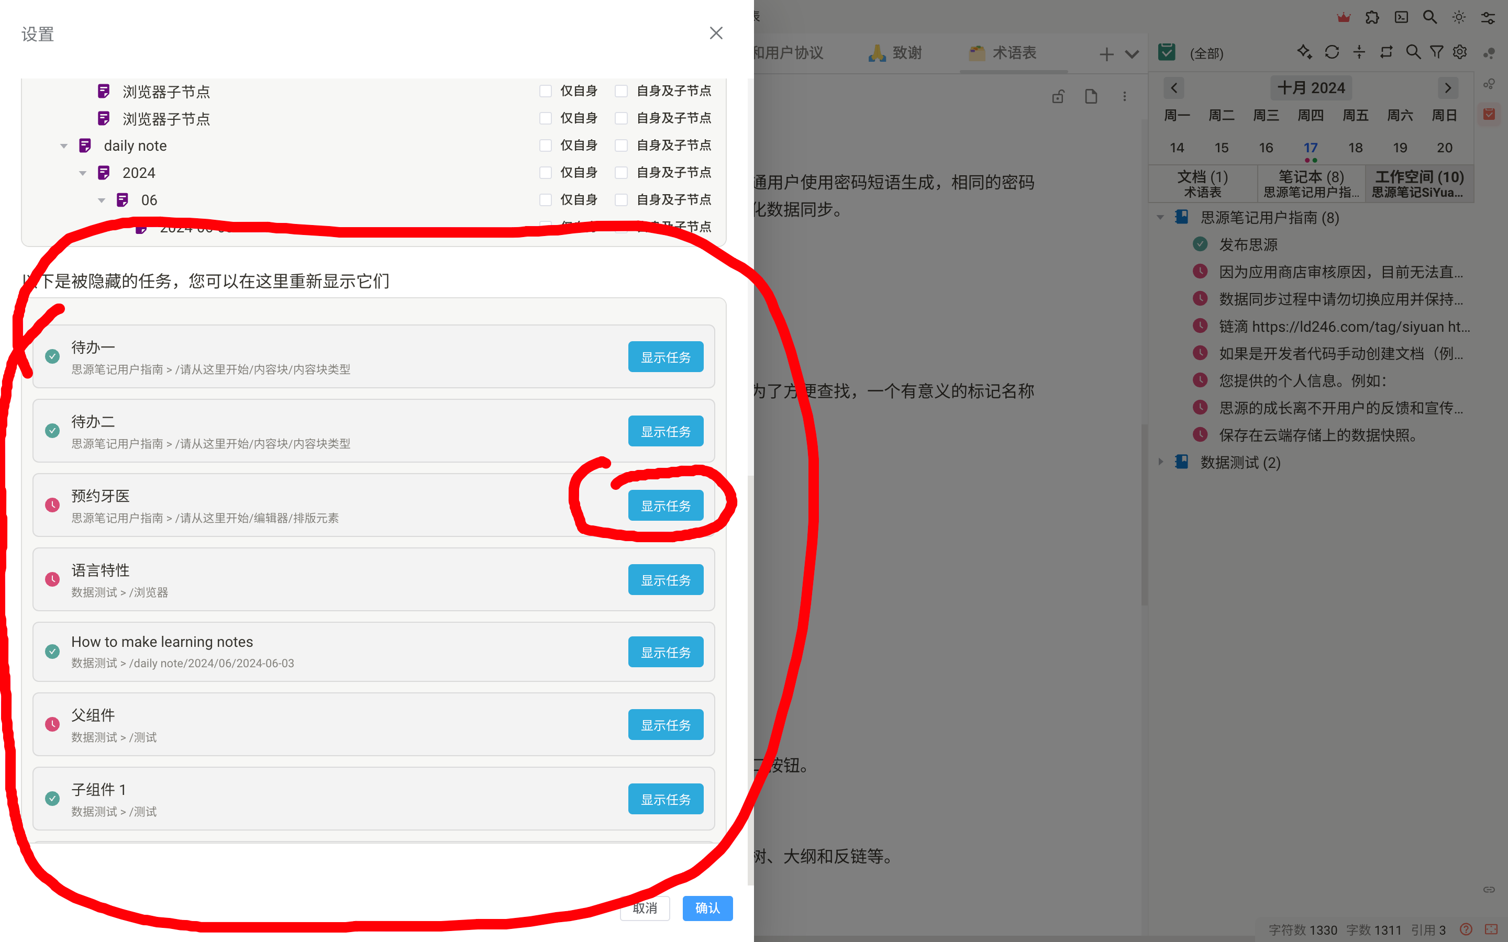1508x942 pixels.
Task: Click the sparkle AI icon in task panel
Action: tap(1304, 52)
